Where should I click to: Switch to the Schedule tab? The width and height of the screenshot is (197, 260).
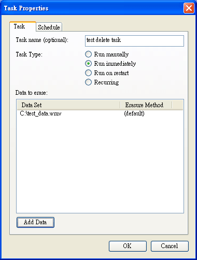(49, 27)
